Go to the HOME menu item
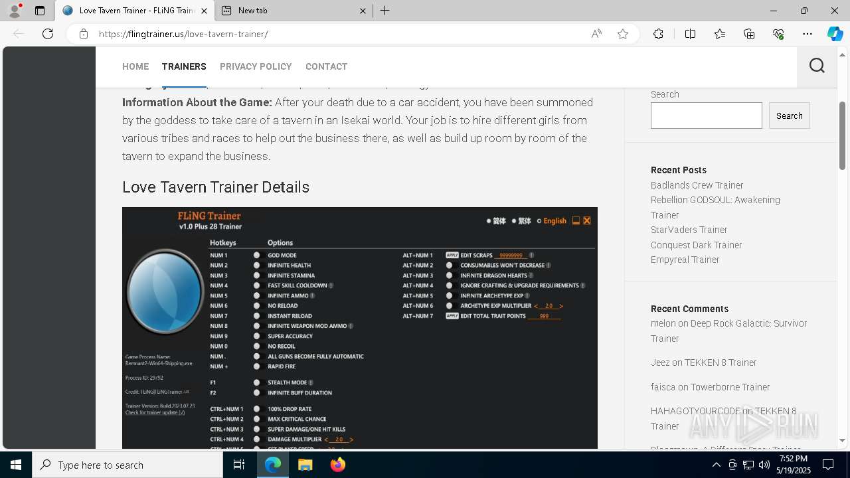The image size is (850, 478). [x=135, y=66]
